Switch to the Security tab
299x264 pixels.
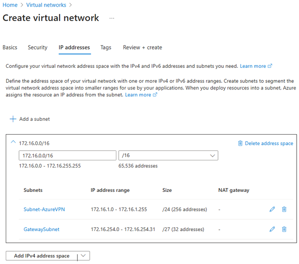pyautogui.click(x=38, y=47)
